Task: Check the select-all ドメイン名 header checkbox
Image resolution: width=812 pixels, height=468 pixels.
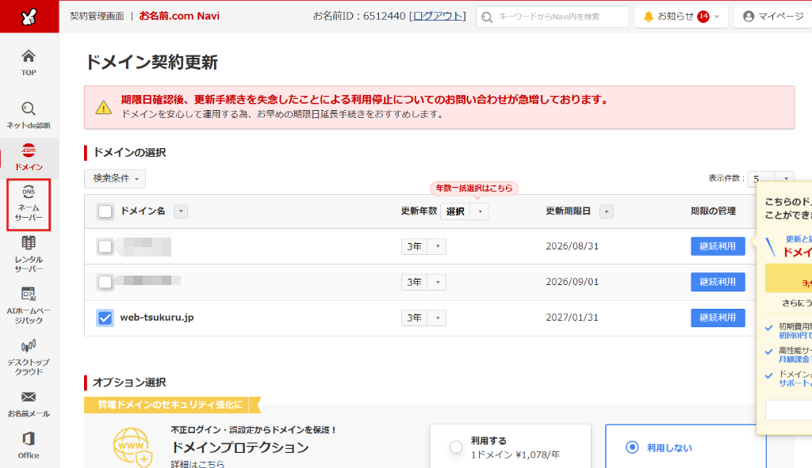Action: [105, 211]
